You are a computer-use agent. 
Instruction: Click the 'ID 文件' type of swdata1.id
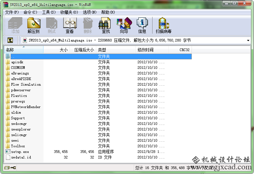tap(105, 157)
